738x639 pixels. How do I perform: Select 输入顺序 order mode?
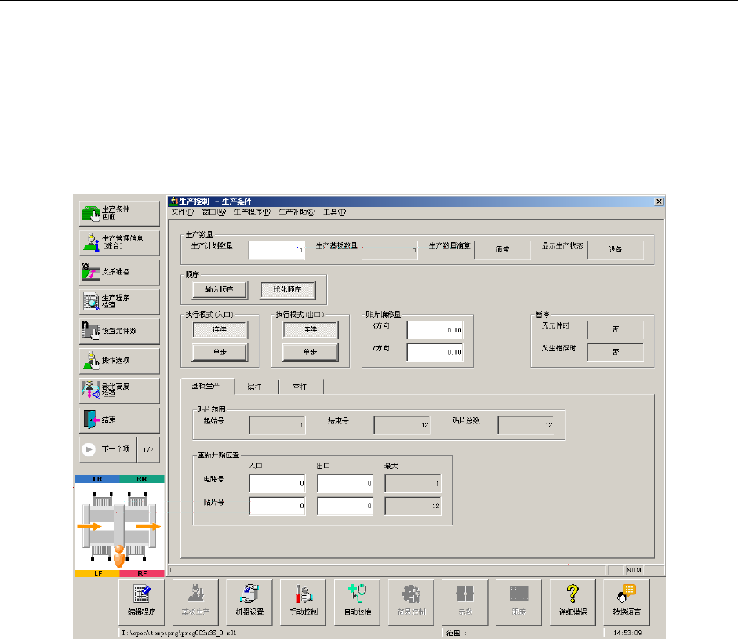tap(220, 289)
